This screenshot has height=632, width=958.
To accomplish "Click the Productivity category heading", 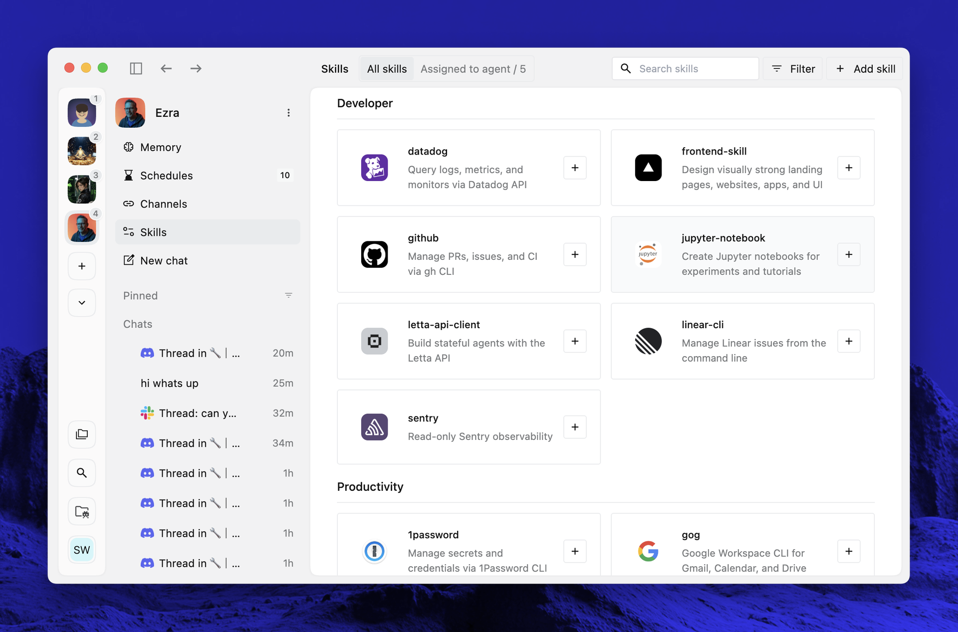I will tap(370, 487).
